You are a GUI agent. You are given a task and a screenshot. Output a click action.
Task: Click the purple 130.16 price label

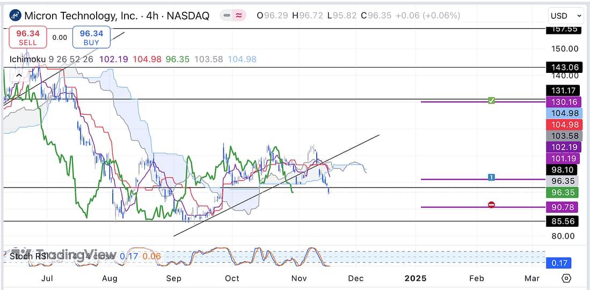[562, 102]
